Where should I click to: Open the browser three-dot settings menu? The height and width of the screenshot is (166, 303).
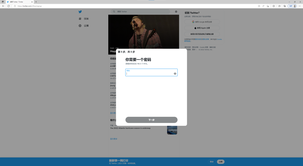click(x=300, y=6)
